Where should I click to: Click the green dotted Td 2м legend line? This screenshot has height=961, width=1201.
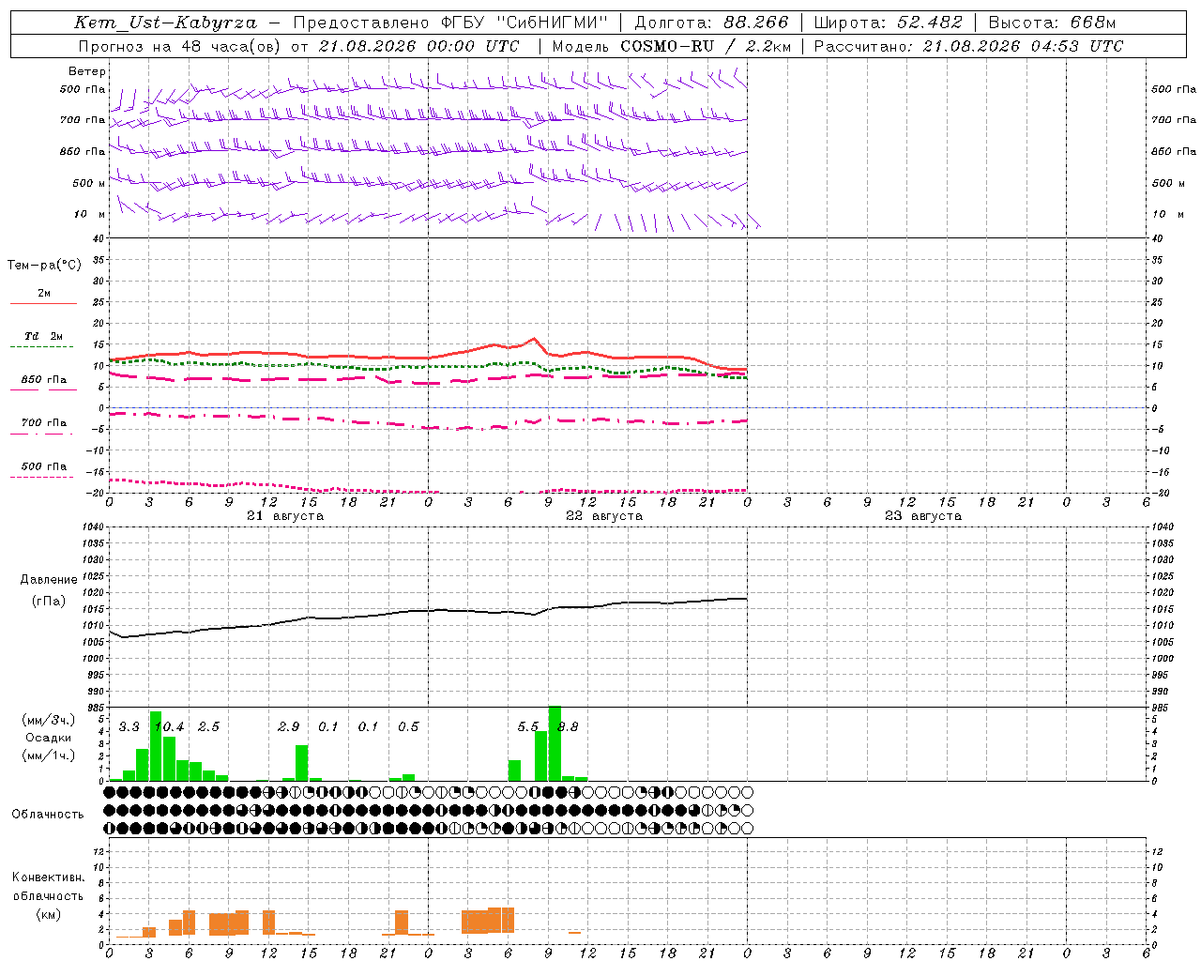pyautogui.click(x=41, y=346)
